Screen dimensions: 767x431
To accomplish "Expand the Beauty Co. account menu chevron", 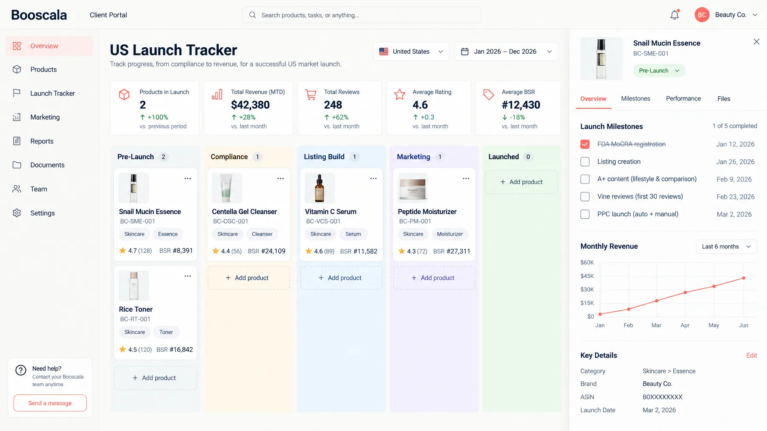I will (x=755, y=15).
